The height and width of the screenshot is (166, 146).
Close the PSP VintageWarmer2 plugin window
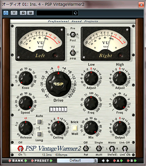(141, 5)
